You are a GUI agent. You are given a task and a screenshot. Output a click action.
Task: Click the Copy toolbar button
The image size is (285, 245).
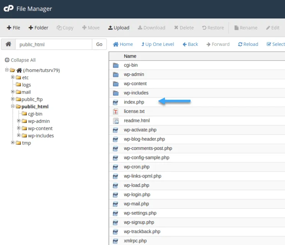[65, 28]
